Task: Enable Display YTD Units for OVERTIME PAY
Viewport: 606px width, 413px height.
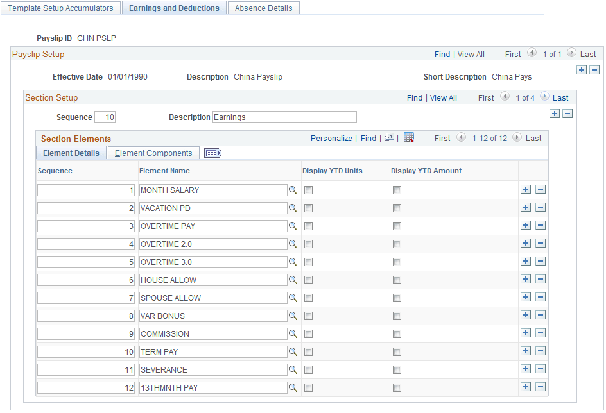Action: point(309,226)
